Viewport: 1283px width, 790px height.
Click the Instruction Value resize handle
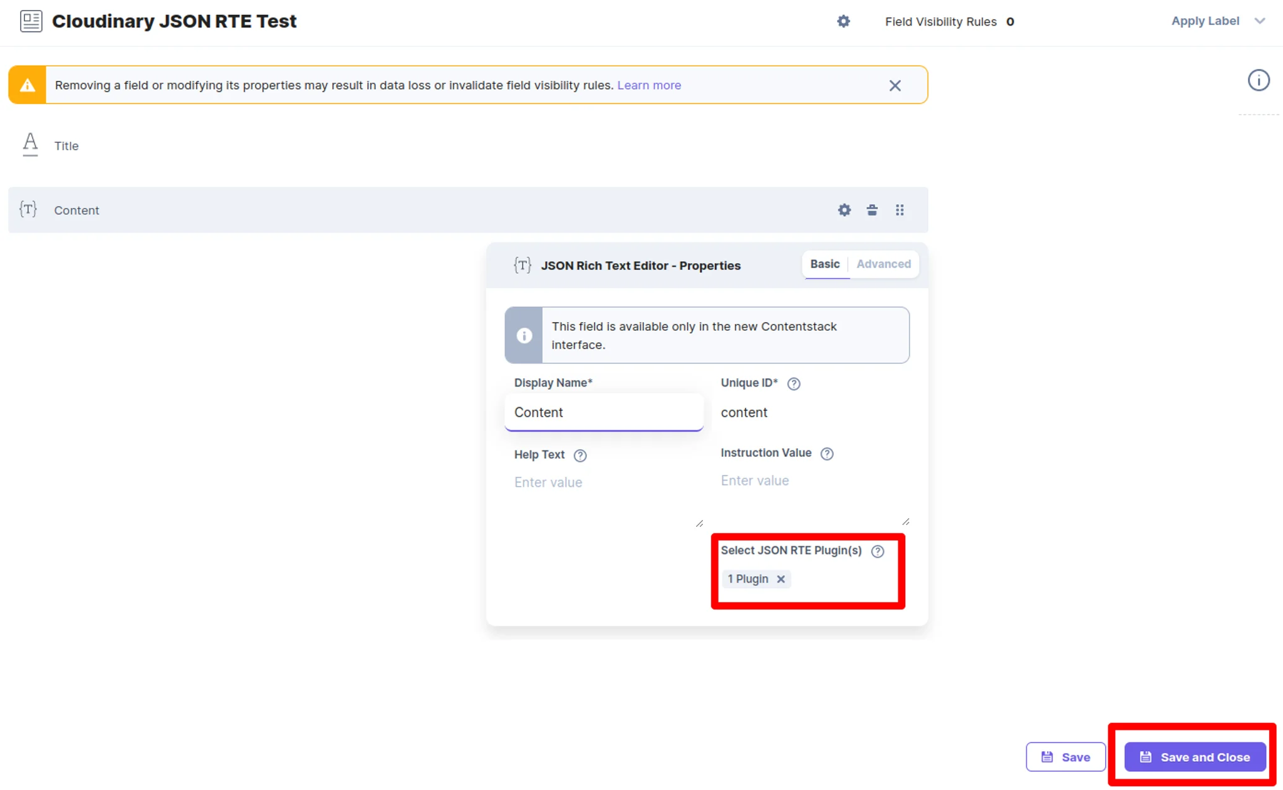[906, 521]
